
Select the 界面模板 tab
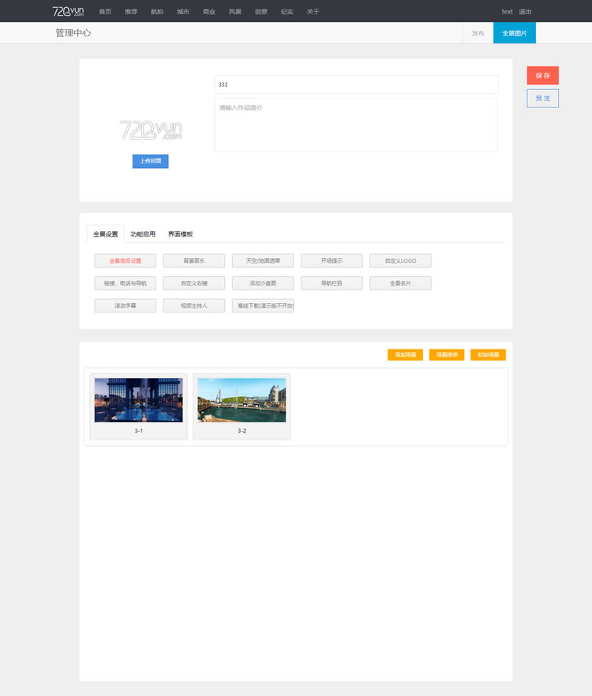180,234
